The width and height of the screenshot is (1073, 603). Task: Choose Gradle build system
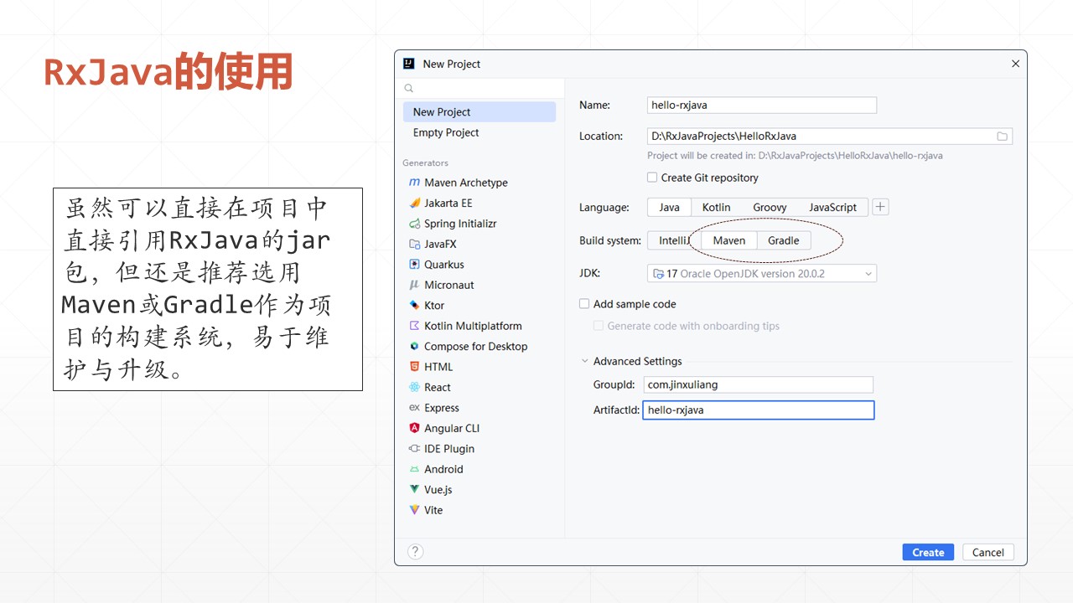[x=784, y=240]
